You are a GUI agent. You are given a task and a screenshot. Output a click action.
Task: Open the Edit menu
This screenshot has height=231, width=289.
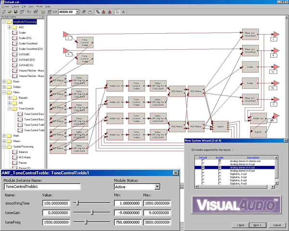pyautogui.click(x=24, y=6)
